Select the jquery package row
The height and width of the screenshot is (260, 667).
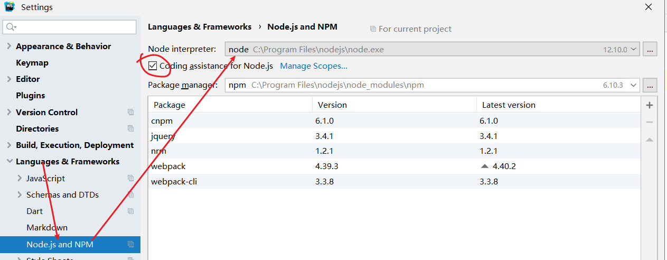point(394,136)
